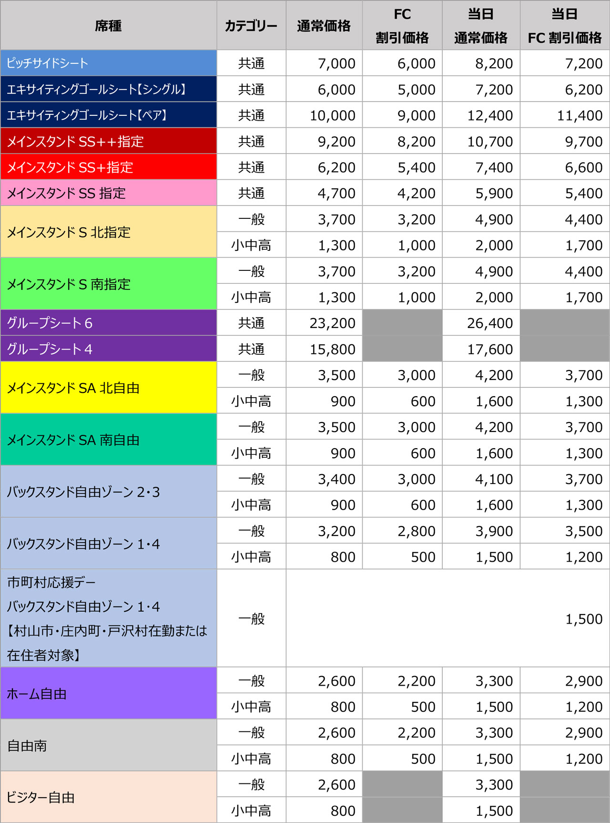Click the 市町村応援デー seat type cell
610x823 pixels.
coord(108,618)
